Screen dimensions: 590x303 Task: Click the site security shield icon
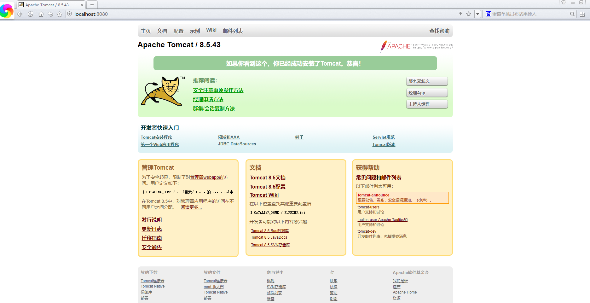(70, 14)
